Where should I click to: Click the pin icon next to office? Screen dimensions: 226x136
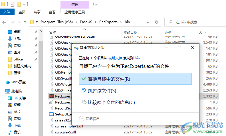36,59
